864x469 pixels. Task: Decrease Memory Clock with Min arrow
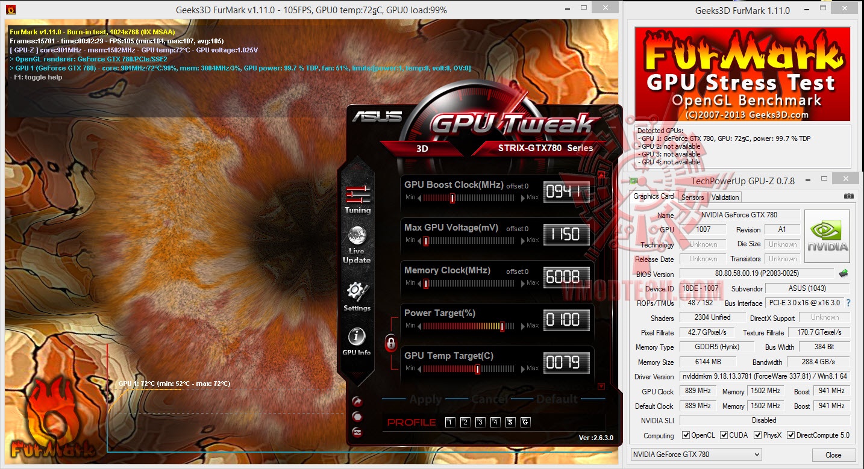click(x=420, y=283)
